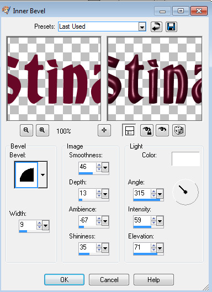Zoom out of the preview panes
212x292 pixels.
click(26, 130)
